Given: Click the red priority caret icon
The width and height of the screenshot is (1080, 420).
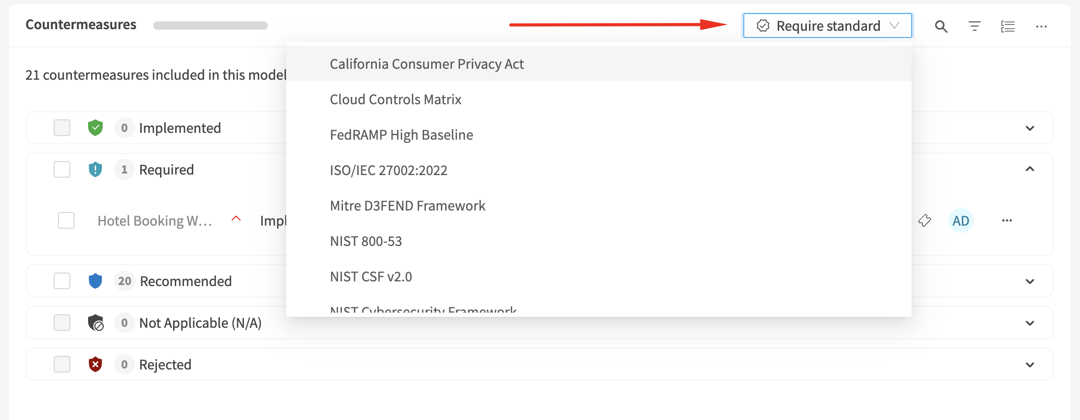Looking at the screenshot, I should click(236, 219).
